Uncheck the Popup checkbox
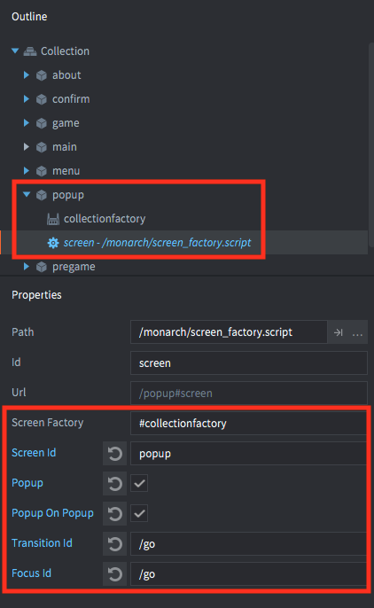This screenshot has width=374, height=608. click(x=139, y=484)
